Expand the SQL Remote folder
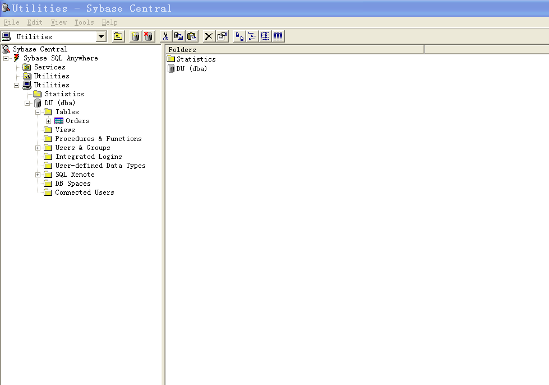Image resolution: width=549 pixels, height=385 pixels. pos(38,175)
